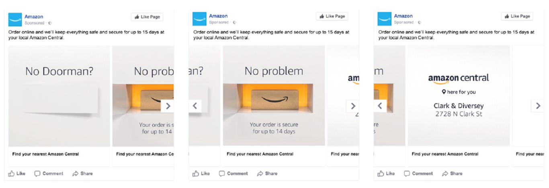Click the Like Page button on the first ad

(x=147, y=17)
